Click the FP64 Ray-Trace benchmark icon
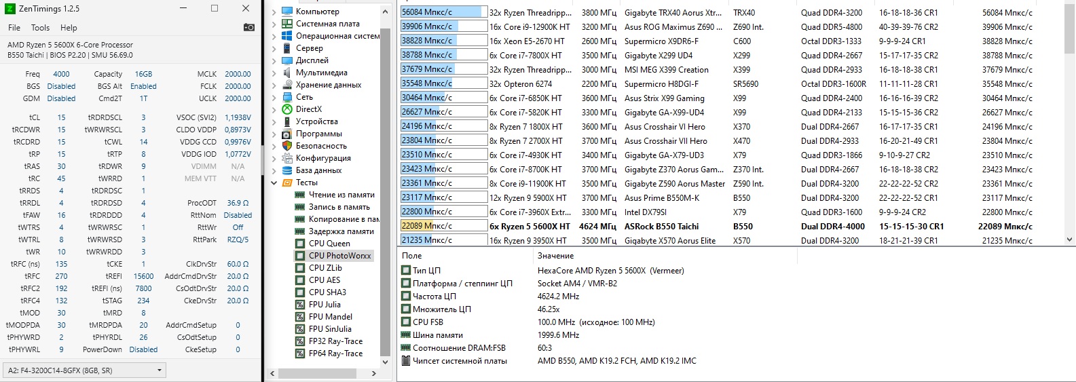The height and width of the screenshot is (382, 1076). pos(300,354)
